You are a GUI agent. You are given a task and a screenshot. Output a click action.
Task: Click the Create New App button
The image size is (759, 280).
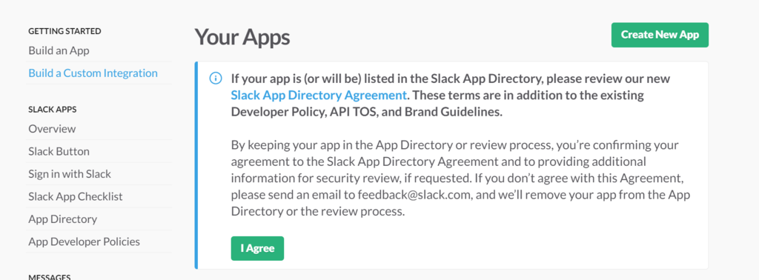tap(660, 35)
